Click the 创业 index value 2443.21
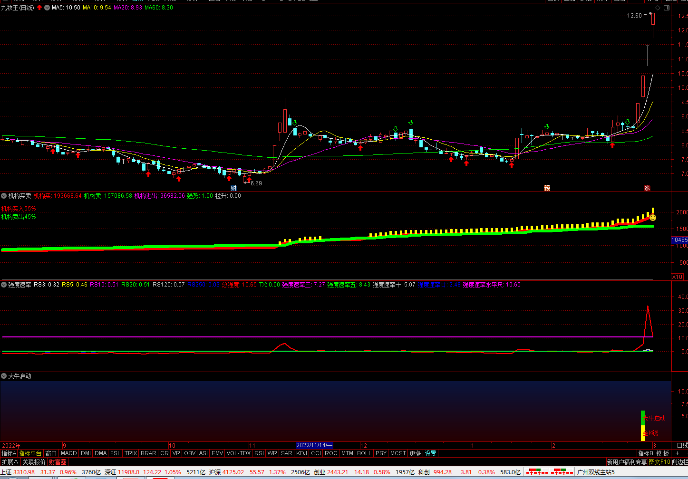Image resolution: width=688 pixels, height=479 pixels. (338, 472)
